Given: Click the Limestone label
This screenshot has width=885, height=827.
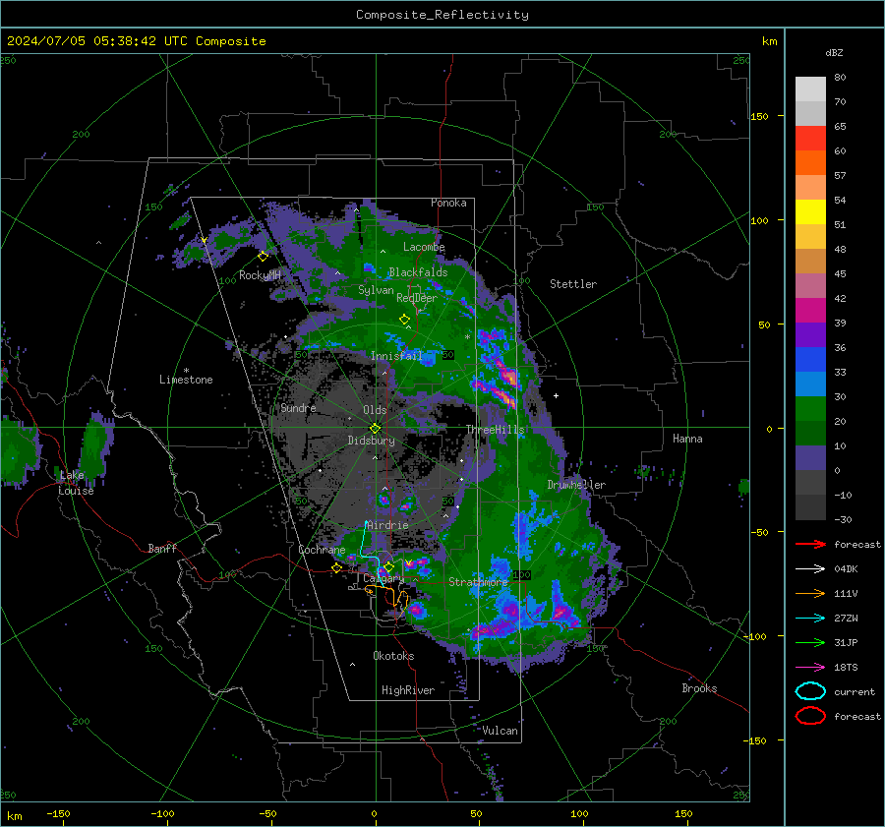Looking at the screenshot, I should tap(186, 380).
